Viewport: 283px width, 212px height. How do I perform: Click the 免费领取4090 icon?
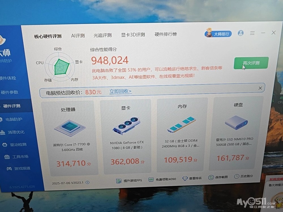tap(151, 179)
